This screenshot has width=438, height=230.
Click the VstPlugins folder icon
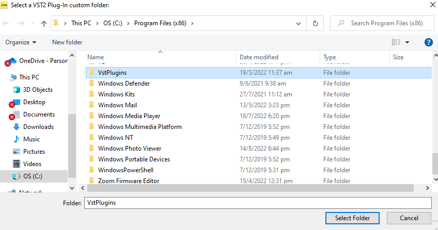(x=91, y=73)
